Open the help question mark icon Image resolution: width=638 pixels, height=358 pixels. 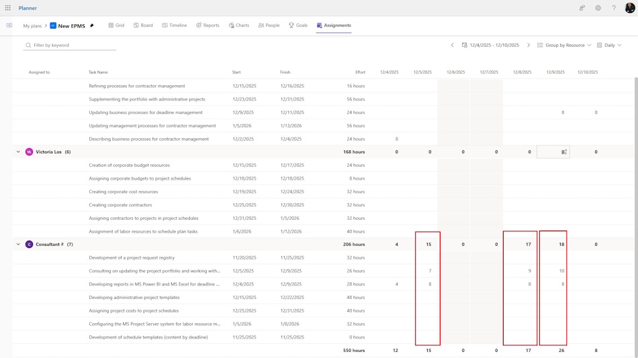614,8
